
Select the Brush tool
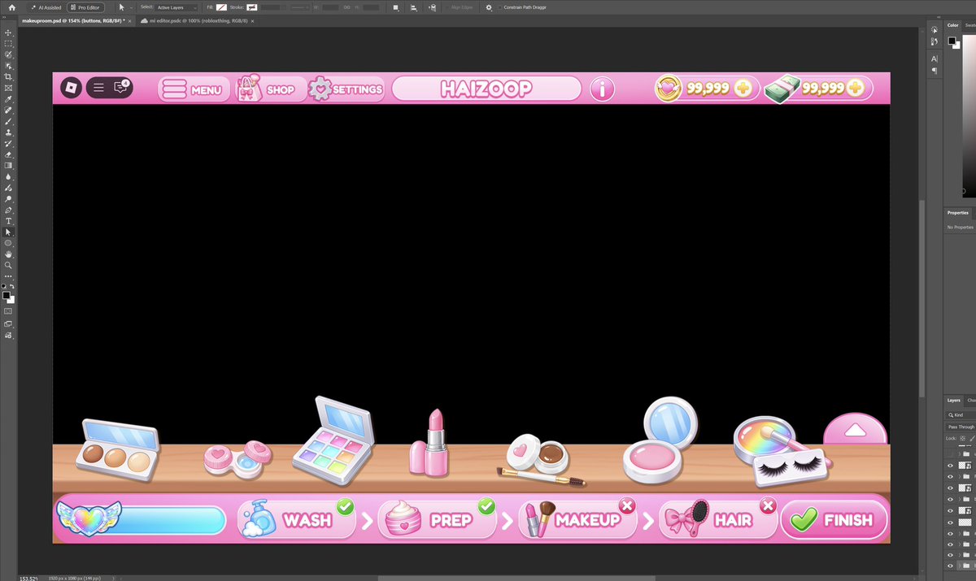[x=8, y=120]
